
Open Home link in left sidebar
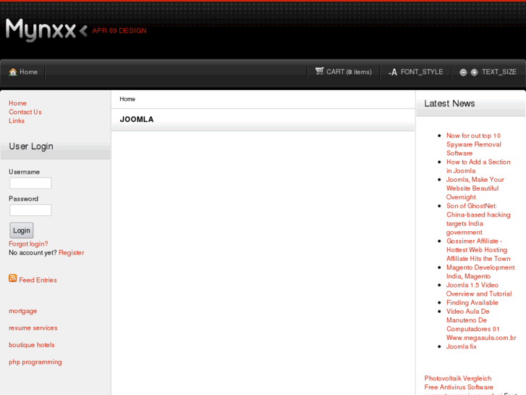click(x=18, y=103)
